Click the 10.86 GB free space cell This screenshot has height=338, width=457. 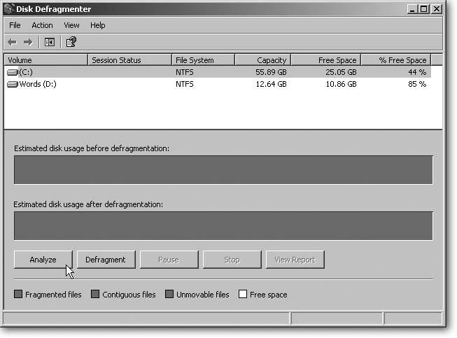click(341, 84)
